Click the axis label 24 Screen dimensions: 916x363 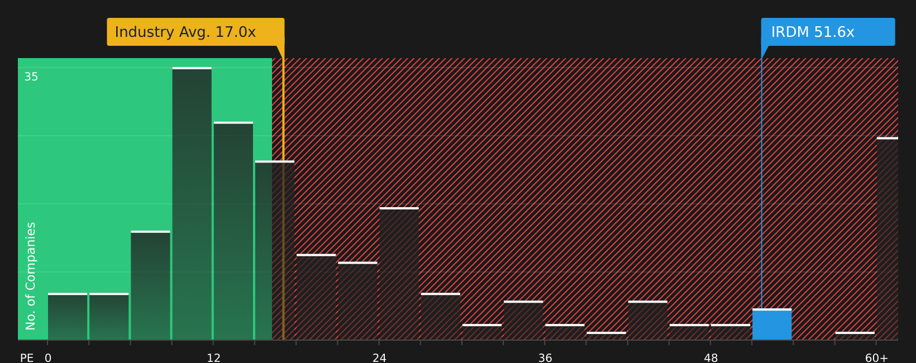pos(379,358)
